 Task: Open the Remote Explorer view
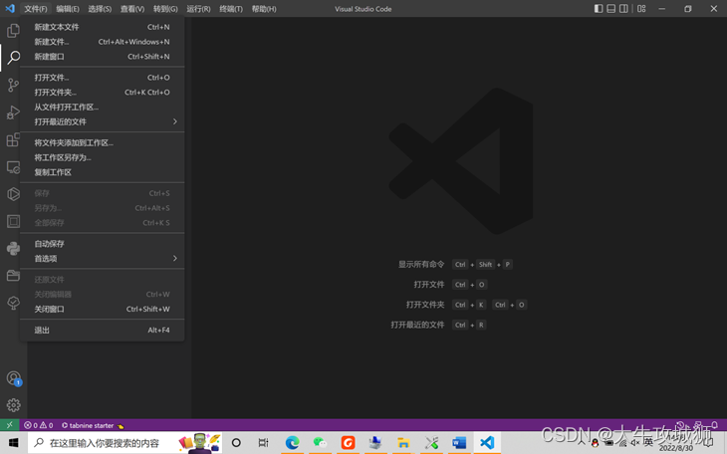(x=13, y=167)
